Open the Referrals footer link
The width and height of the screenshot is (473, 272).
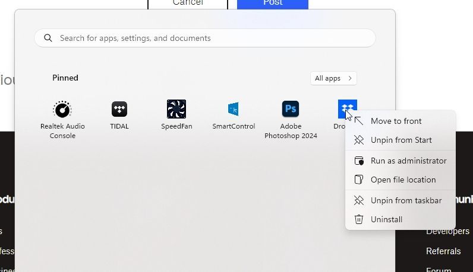point(443,251)
